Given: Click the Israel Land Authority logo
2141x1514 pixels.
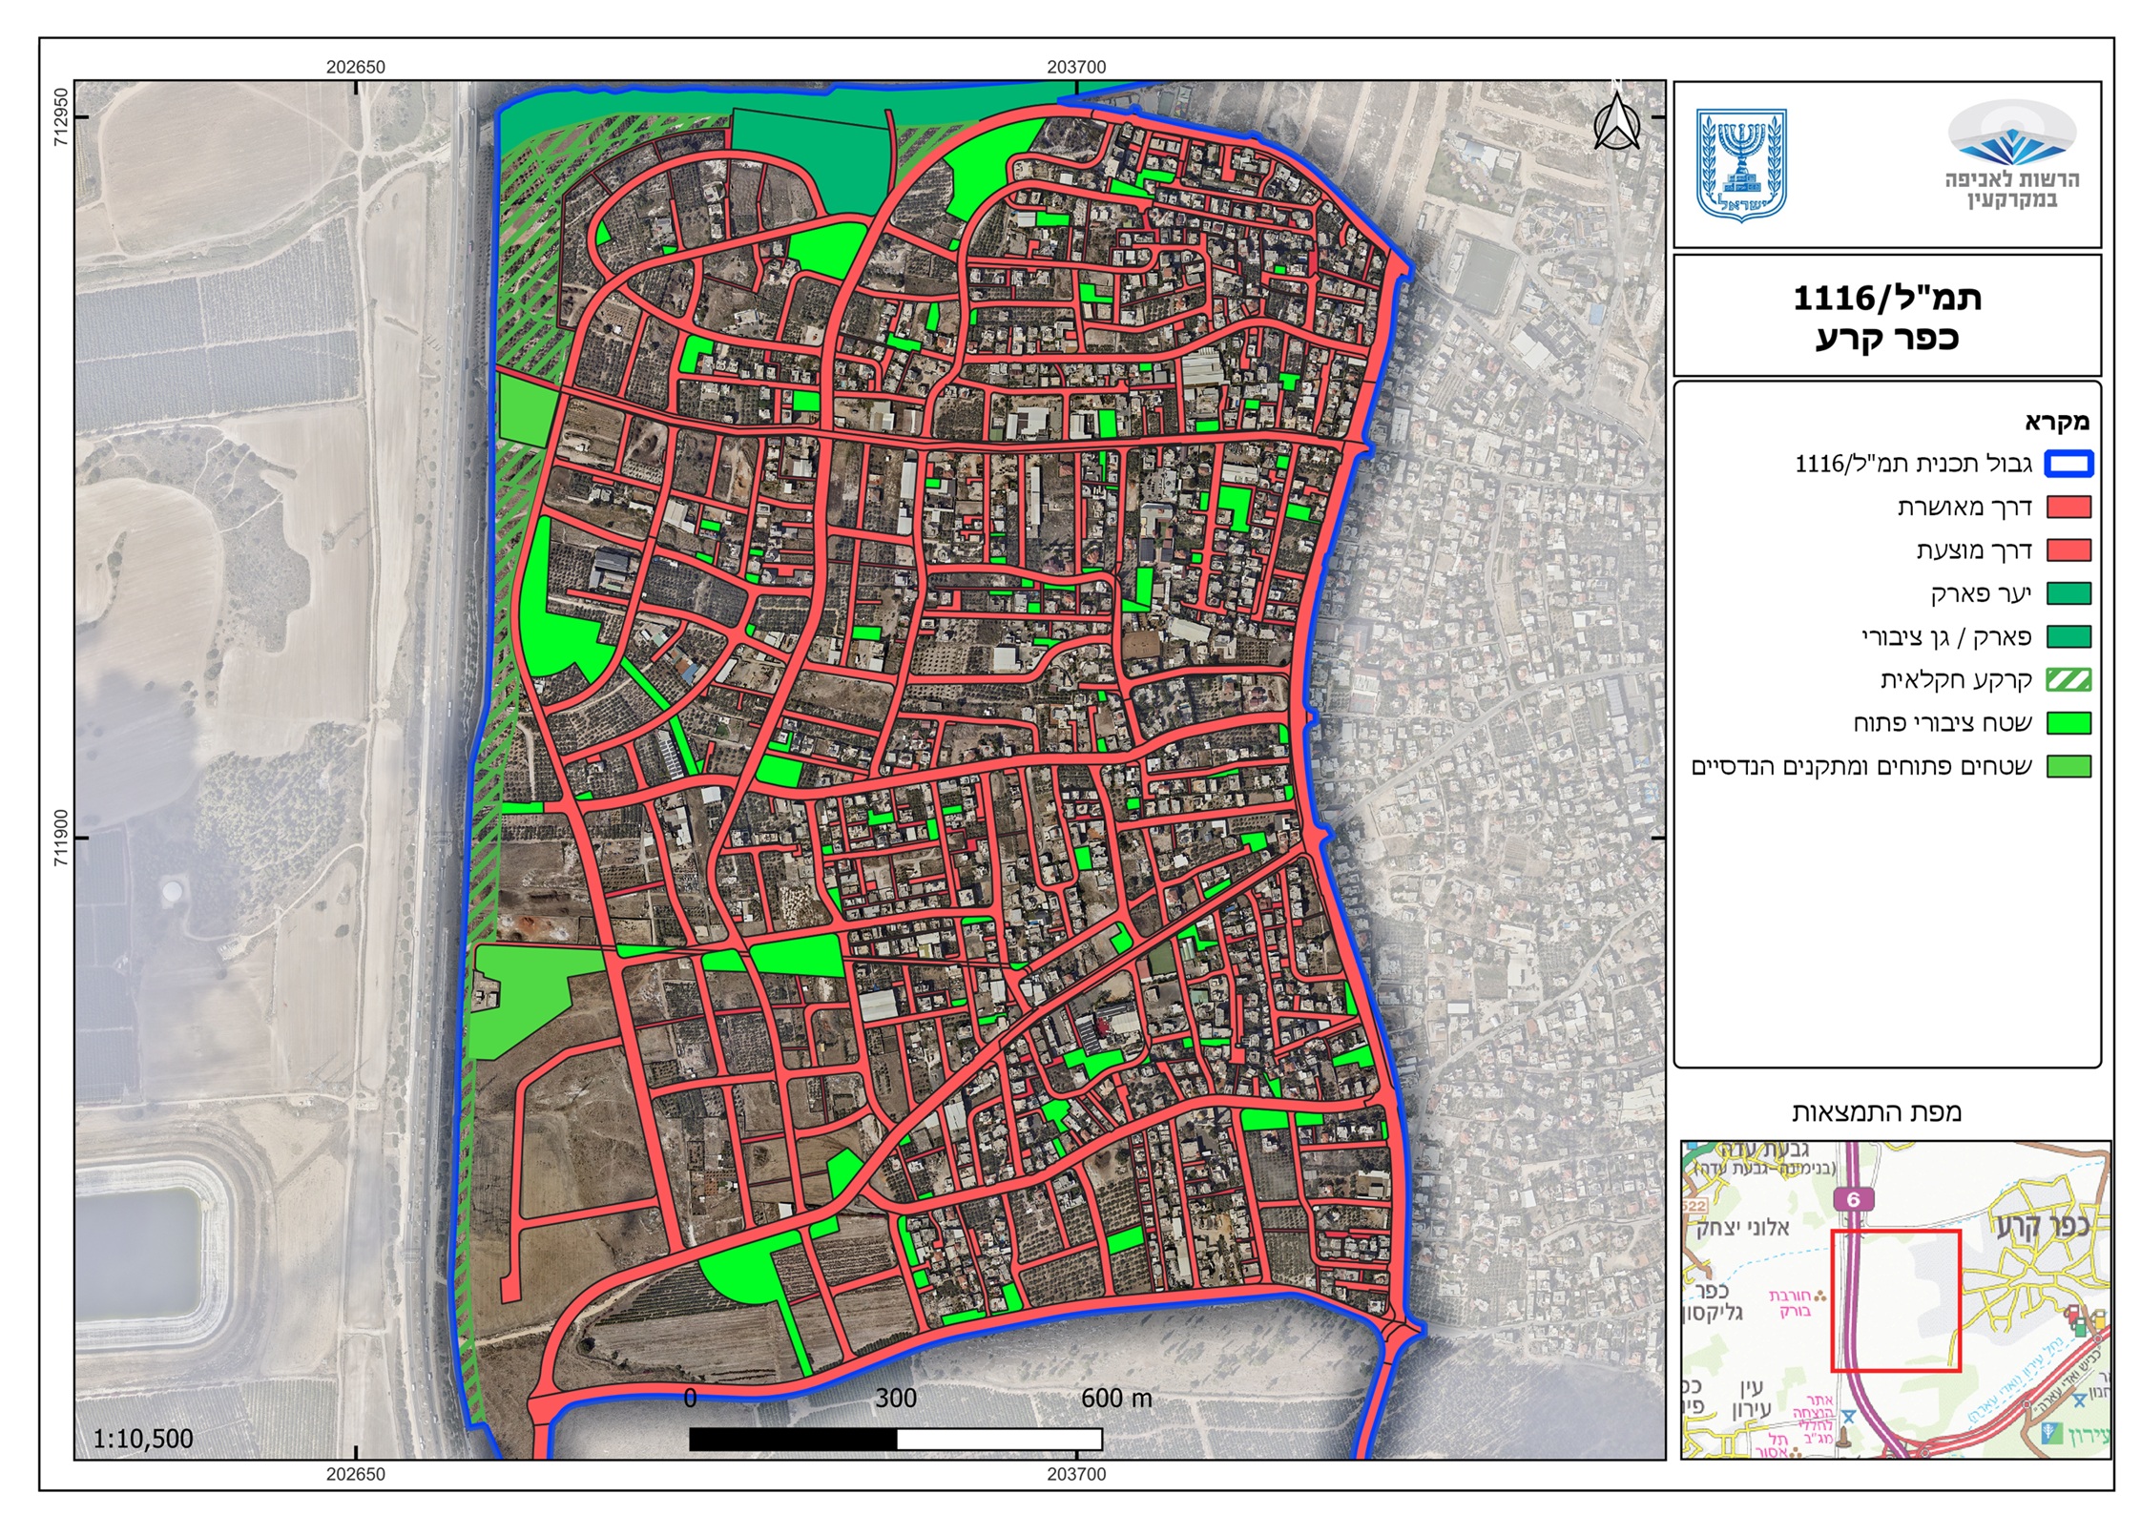Looking at the screenshot, I should pos(2011,155).
